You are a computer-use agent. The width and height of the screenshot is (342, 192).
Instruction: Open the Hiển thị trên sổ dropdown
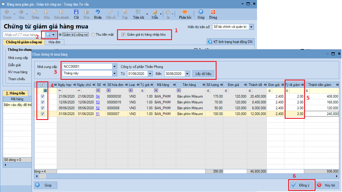251,27
